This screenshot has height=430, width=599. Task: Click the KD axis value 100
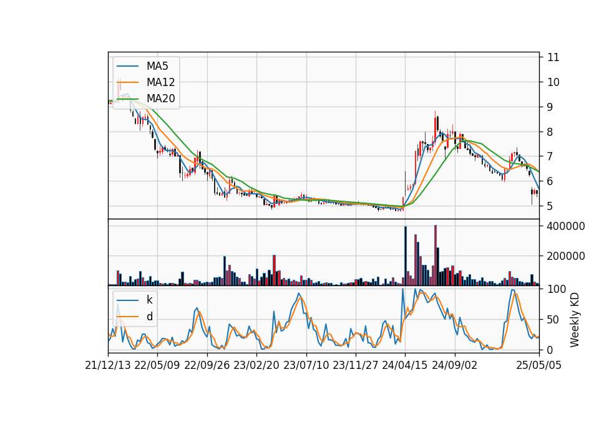coord(557,289)
